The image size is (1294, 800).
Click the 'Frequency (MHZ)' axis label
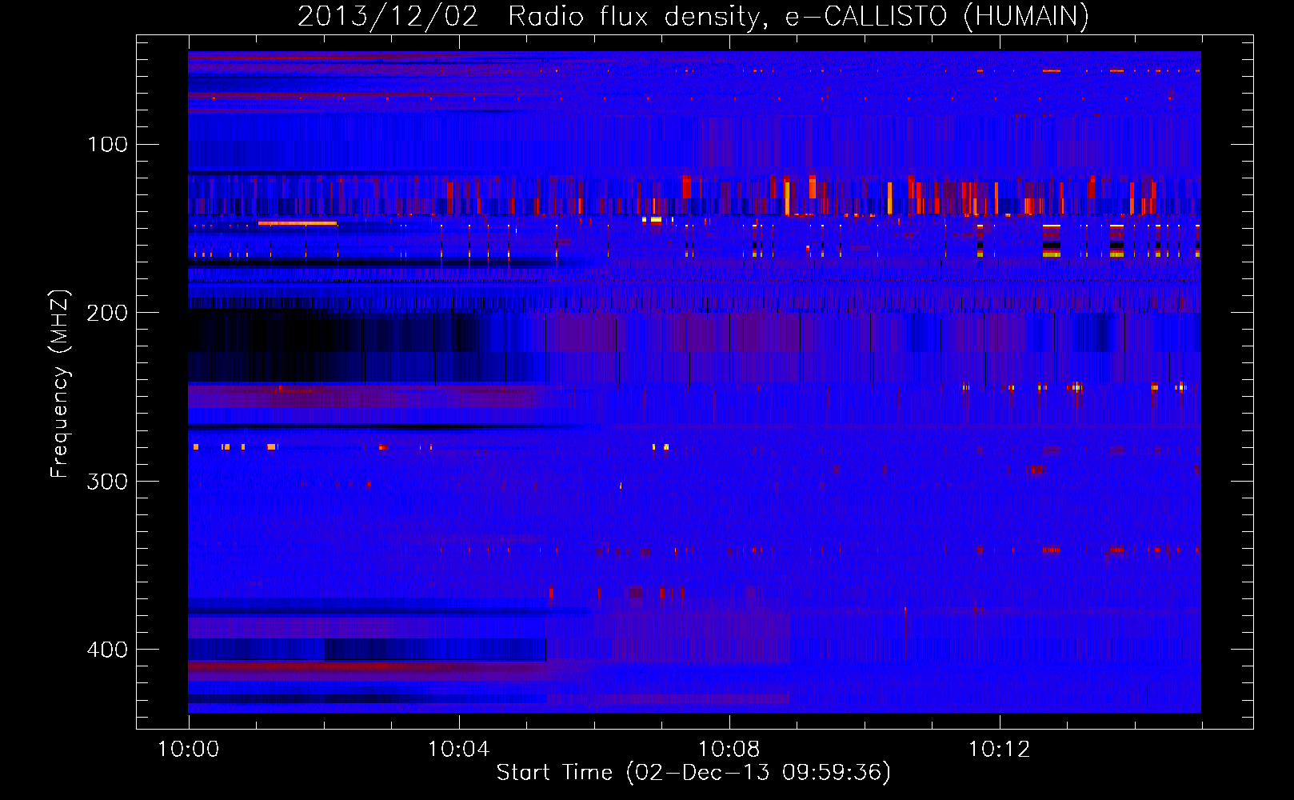pos(60,384)
